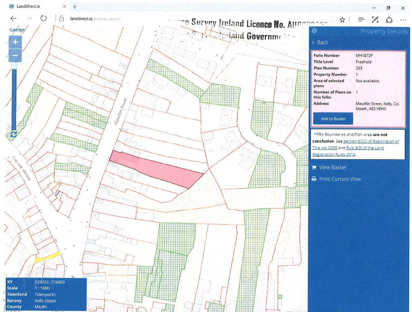Image resolution: width=412 pixels, height=312 pixels.
Task: Click the Title Level value Freehold
Action: point(363,62)
